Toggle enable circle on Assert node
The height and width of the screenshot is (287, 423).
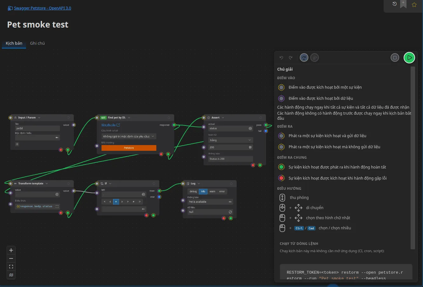coord(261,118)
